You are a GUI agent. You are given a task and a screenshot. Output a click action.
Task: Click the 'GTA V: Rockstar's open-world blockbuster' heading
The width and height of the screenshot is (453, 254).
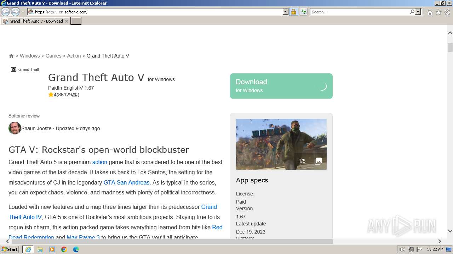click(99, 150)
